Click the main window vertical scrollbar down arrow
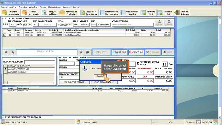 (x=220, y=117)
